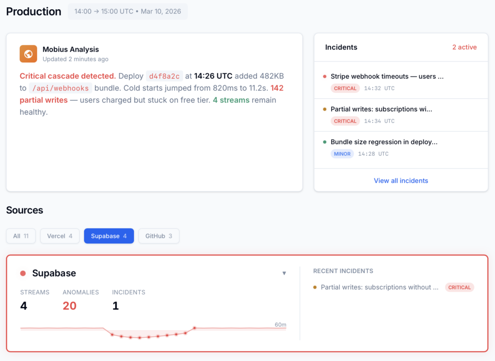Screen dimensions: 495x361
Task: Collapse the Supabase source card arrow
Action: coord(284,273)
